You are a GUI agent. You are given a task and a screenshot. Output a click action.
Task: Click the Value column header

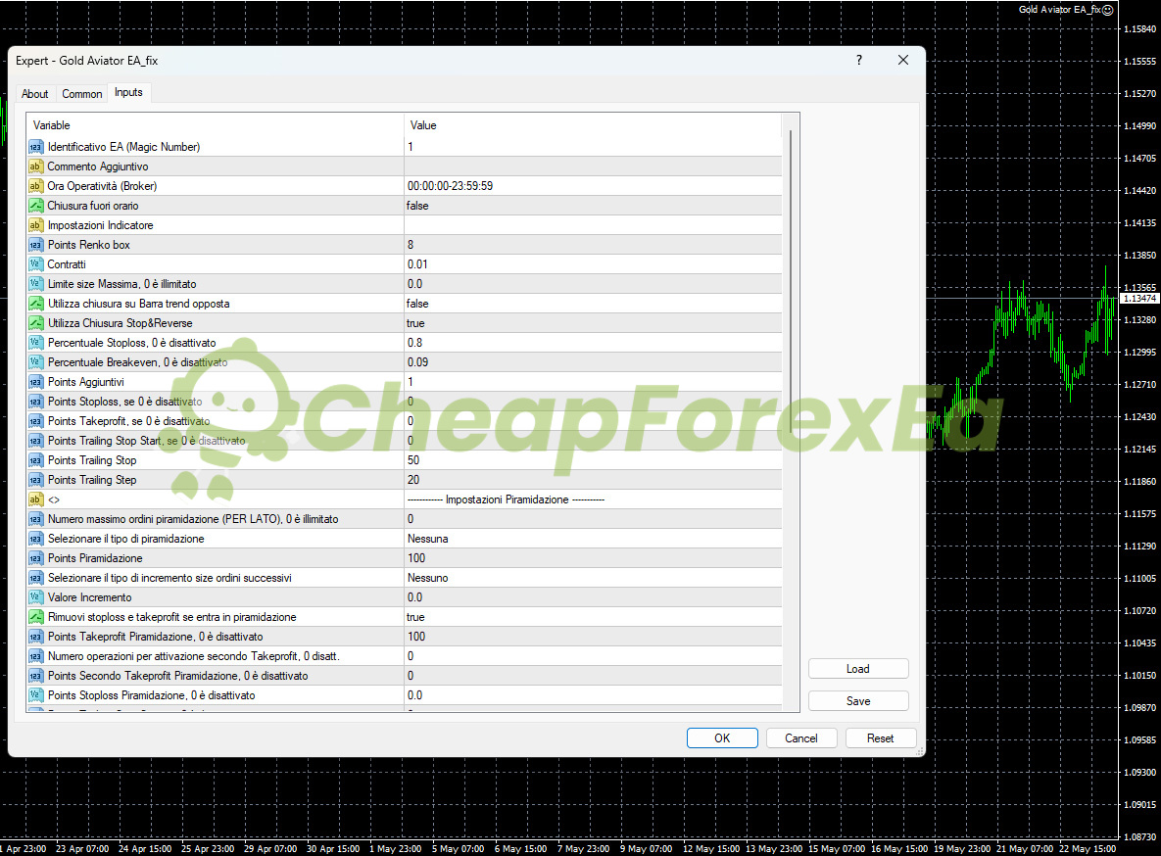[593, 125]
